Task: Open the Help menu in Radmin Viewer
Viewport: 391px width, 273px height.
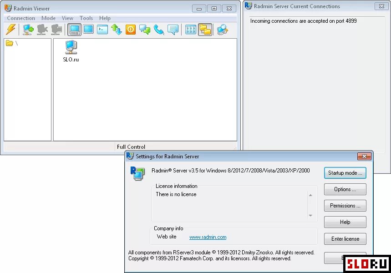Action: pyautogui.click(x=105, y=18)
